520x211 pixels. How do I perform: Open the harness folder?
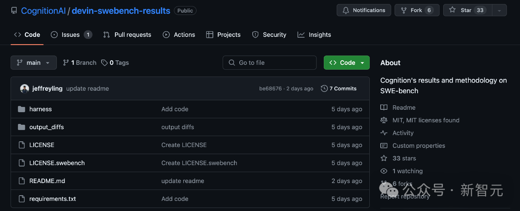pos(41,109)
